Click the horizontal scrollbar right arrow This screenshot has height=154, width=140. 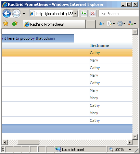click(130, 142)
